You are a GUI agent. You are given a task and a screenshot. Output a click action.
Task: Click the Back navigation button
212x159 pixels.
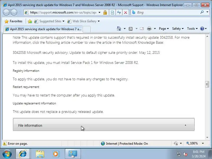pos(6,12)
